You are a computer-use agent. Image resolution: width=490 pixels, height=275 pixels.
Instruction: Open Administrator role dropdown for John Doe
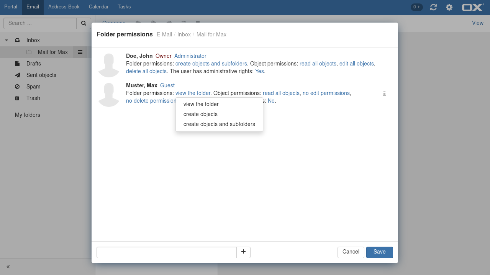(x=190, y=56)
